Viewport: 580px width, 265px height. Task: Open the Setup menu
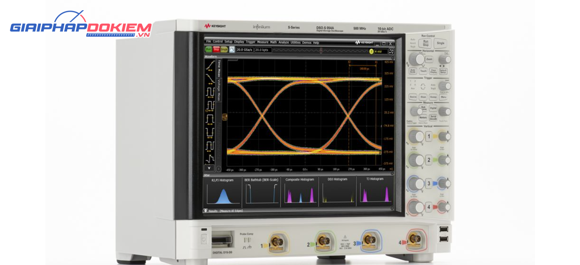(x=228, y=42)
